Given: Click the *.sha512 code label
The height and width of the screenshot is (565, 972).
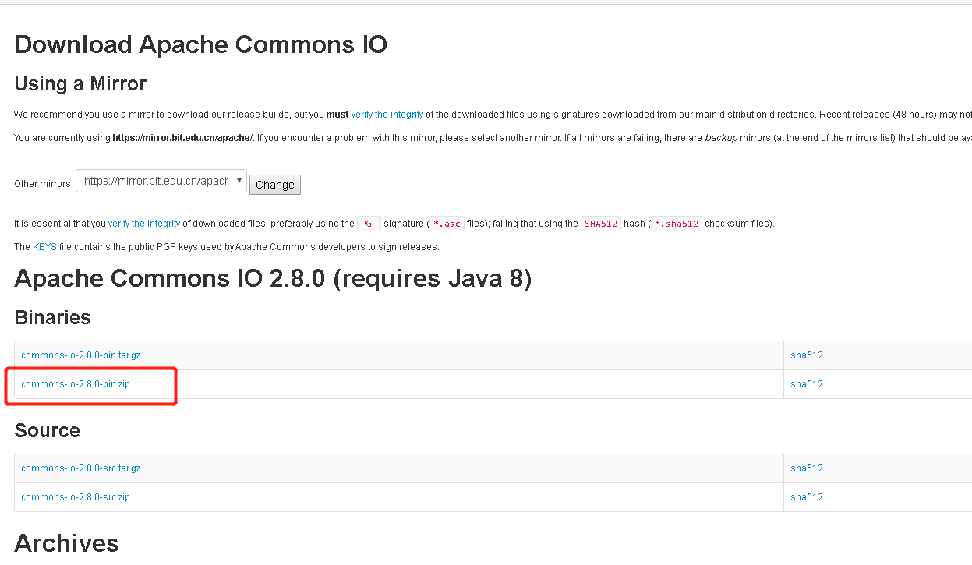Looking at the screenshot, I should pyautogui.click(x=676, y=224).
